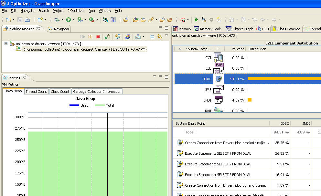Click the green Run icon in toolbar
This screenshot has width=321, height=196.
pyautogui.click(x=69, y=20)
